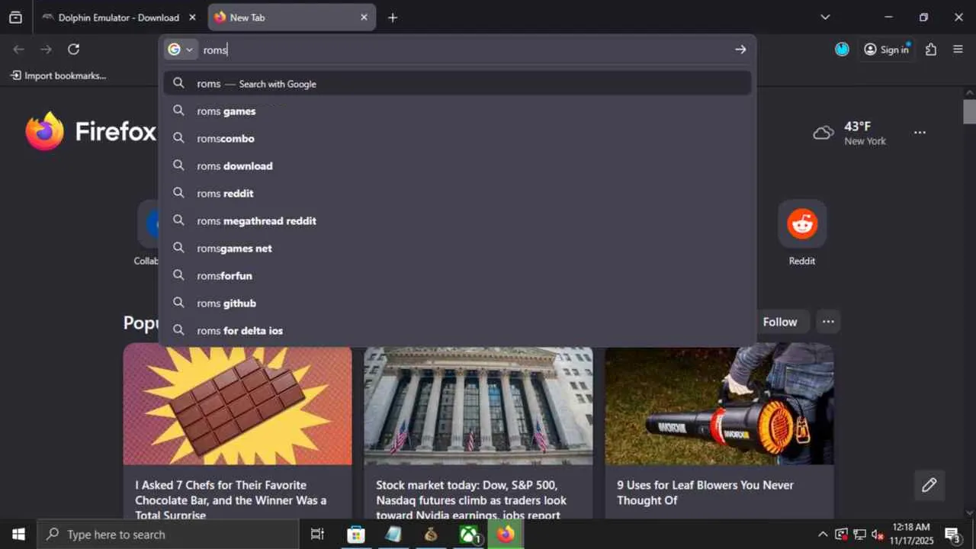976x549 pixels.
Task: Switch to the Dolphin Emulator - Download tab
Action: pos(119,18)
